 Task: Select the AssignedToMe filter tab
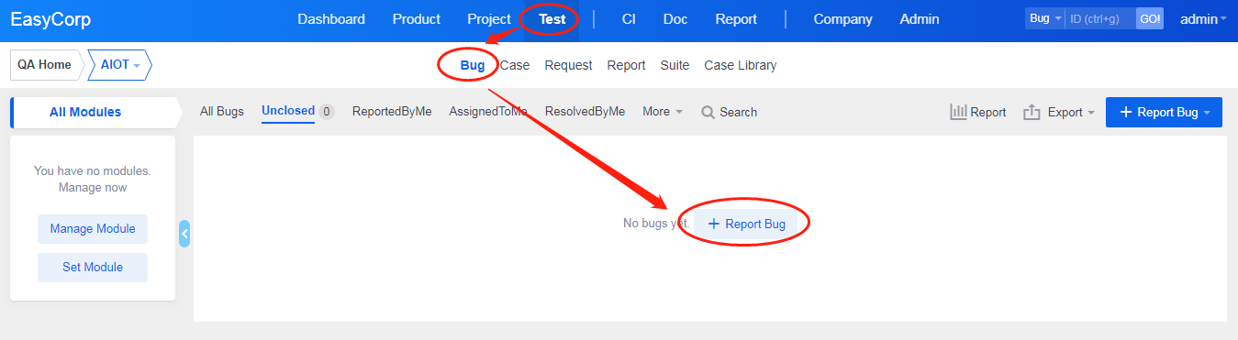pos(488,112)
